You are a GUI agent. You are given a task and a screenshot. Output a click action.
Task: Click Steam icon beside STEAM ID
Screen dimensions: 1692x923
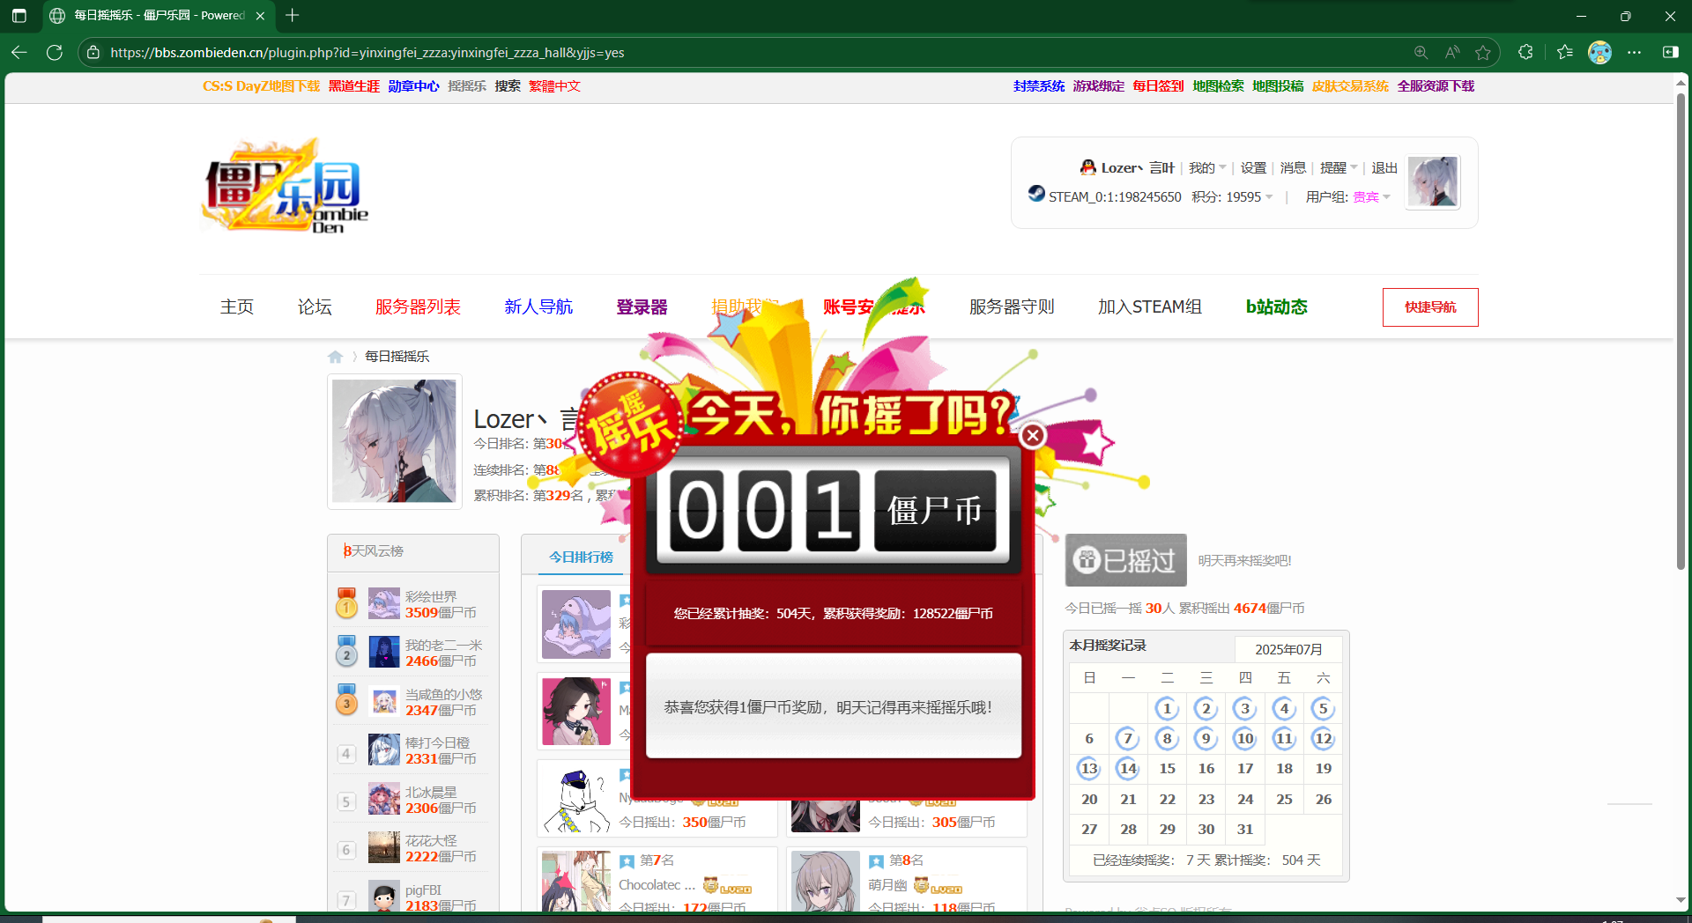1036,193
